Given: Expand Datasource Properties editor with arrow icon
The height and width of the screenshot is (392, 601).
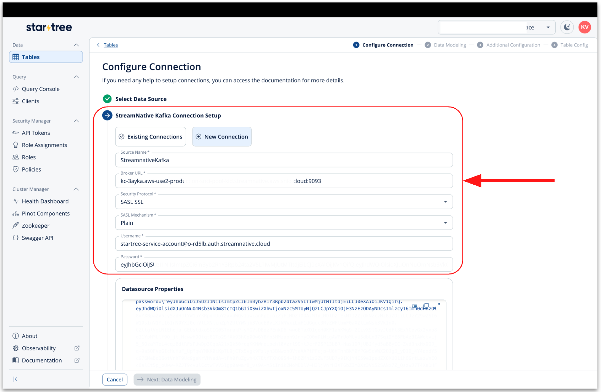Looking at the screenshot, I should [438, 304].
